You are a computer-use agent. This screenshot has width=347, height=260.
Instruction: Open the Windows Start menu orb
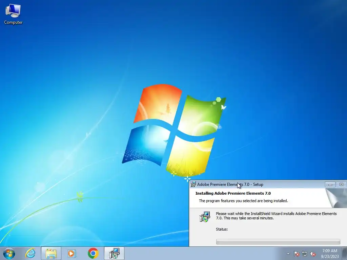9,253
